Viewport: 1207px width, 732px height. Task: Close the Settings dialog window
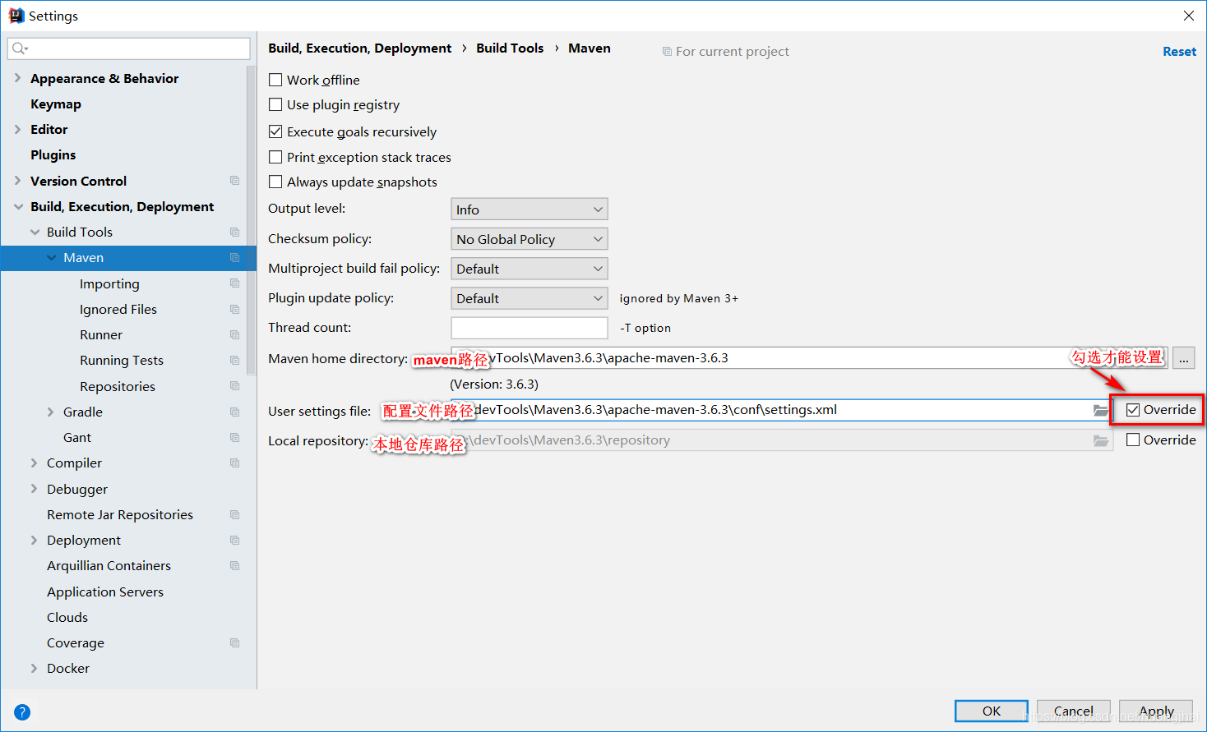(x=1189, y=16)
